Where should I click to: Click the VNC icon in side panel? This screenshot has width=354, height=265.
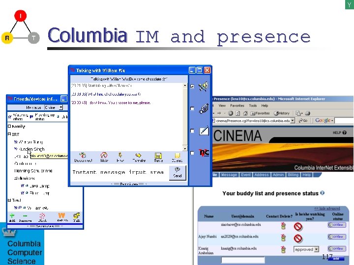[204, 153]
